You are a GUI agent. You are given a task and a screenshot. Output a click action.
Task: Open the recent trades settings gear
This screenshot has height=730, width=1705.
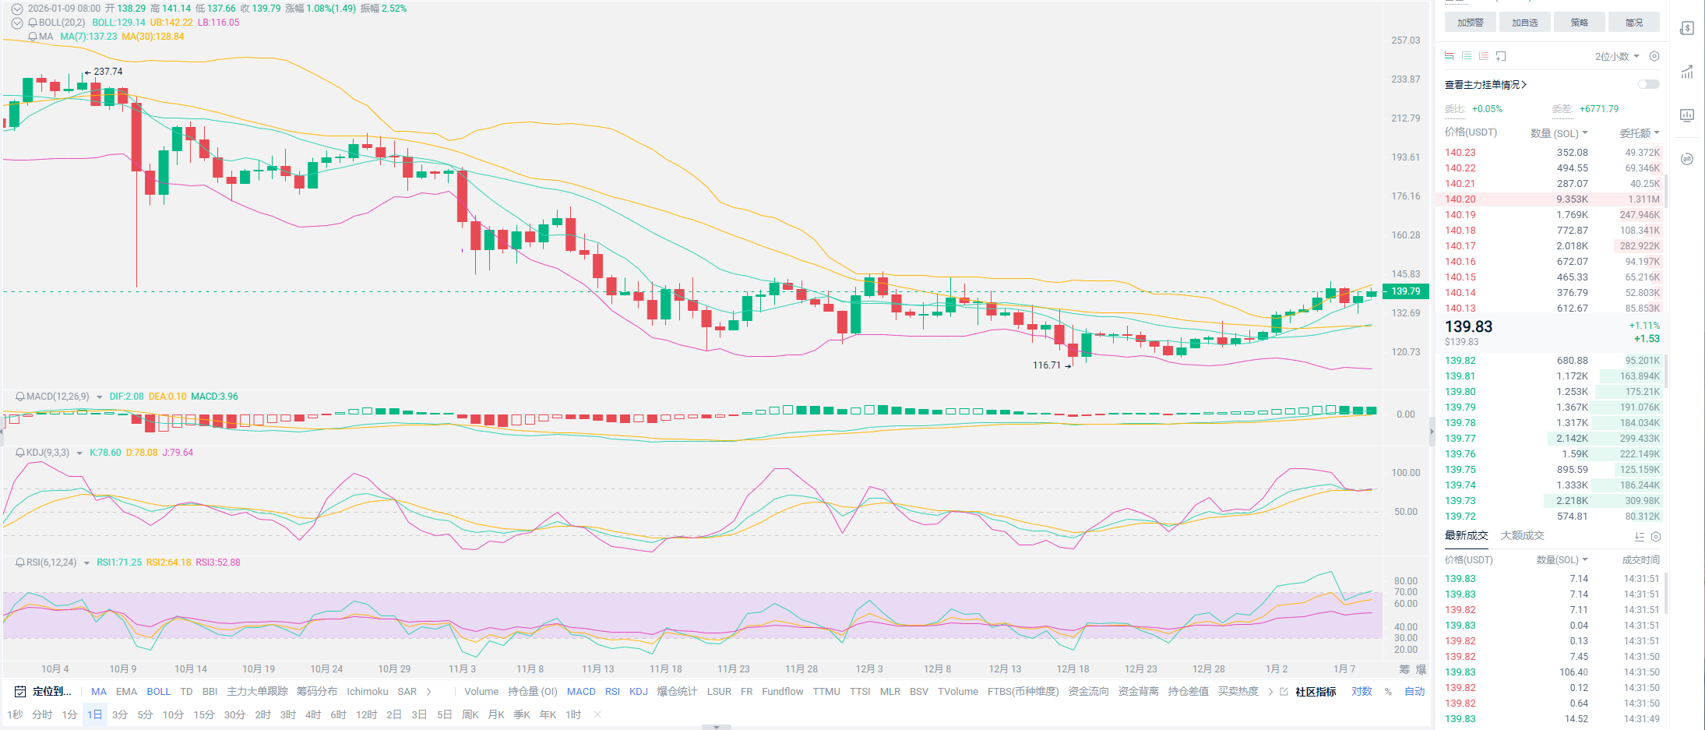point(1656,537)
